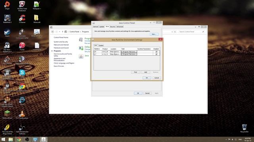Screen dimensions: 254x142
Task: Open the Recycle Bin
Action: tap(244, 128)
